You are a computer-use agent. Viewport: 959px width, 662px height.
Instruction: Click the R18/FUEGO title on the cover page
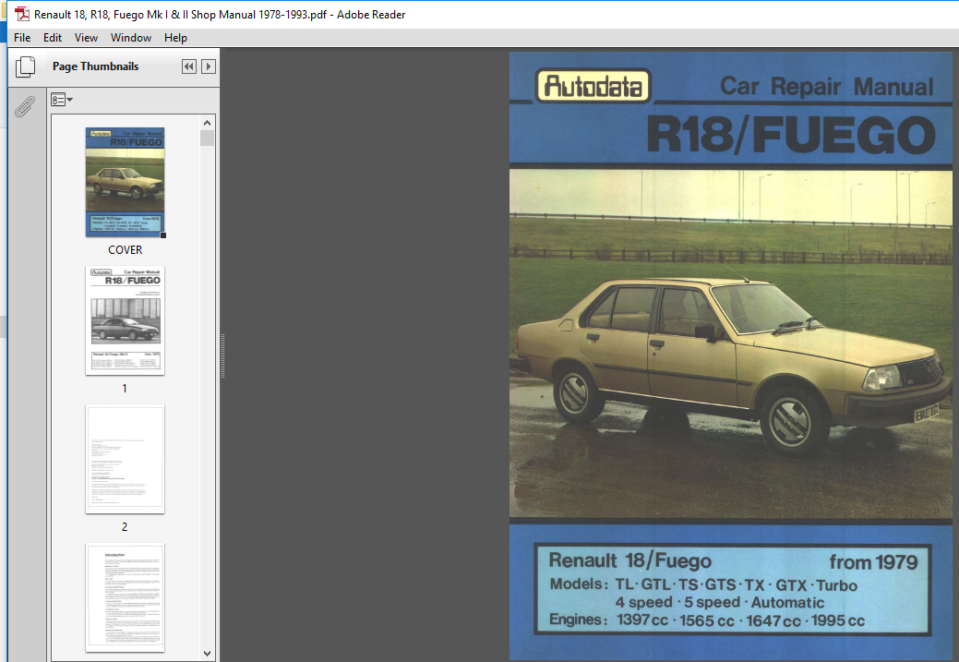click(790, 135)
